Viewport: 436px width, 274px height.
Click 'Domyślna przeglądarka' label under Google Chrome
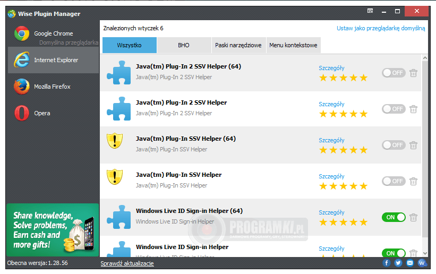click(69, 42)
